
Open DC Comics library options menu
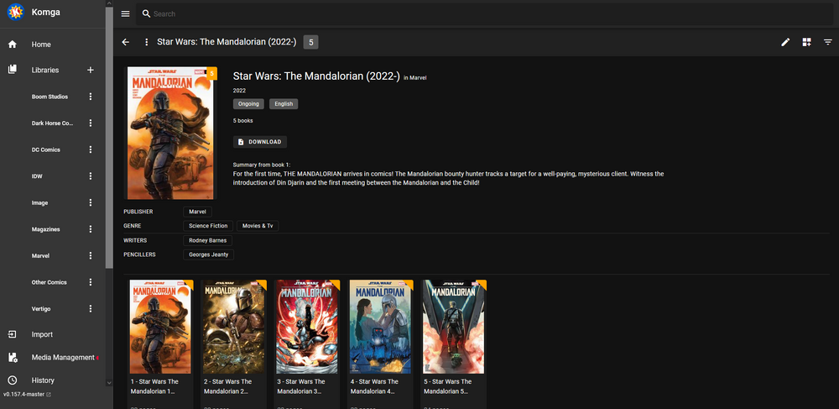tap(91, 149)
